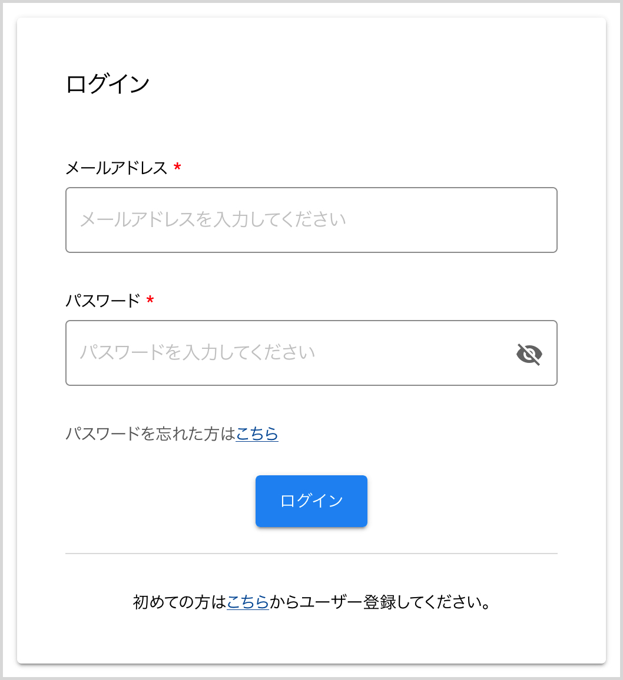This screenshot has height=680, width=623.
Task: Click the パスワード field label
Action: coord(102,301)
